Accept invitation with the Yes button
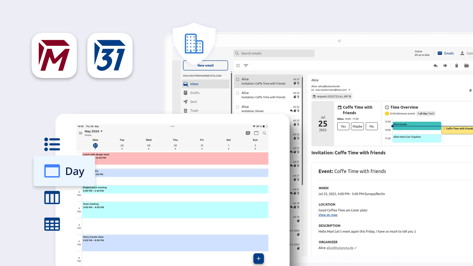Image resolution: width=473 pixels, height=266 pixels. coord(343,126)
